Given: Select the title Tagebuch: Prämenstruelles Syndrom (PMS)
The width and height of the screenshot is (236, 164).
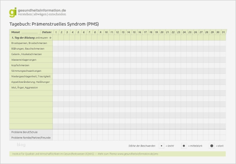Looking at the screenshot, I should point(54,24).
